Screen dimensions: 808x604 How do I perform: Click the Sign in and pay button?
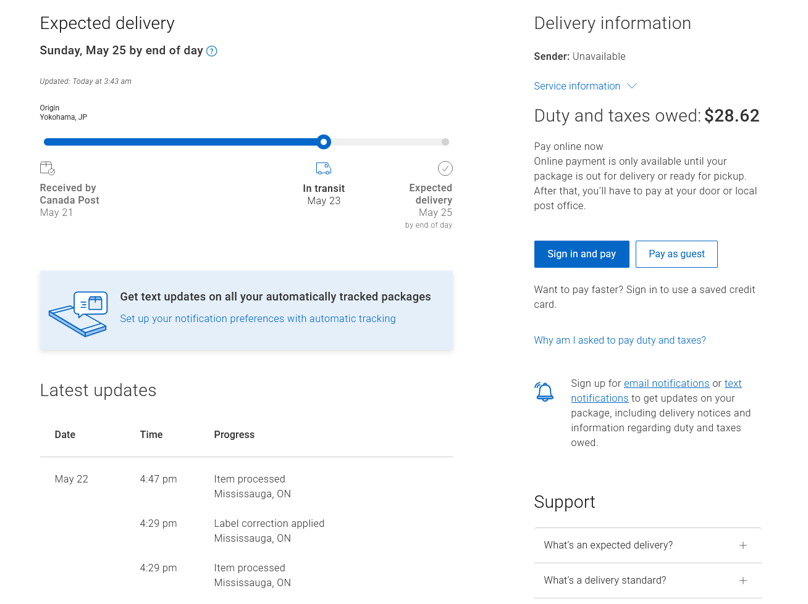pyautogui.click(x=581, y=254)
